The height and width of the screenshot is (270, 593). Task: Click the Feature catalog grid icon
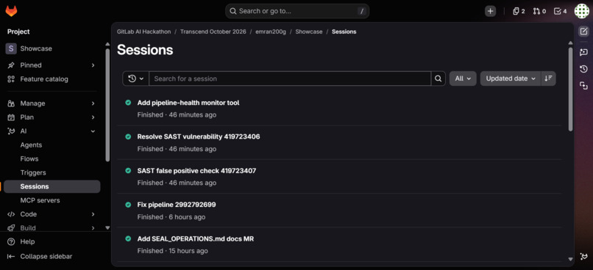pyautogui.click(x=11, y=79)
